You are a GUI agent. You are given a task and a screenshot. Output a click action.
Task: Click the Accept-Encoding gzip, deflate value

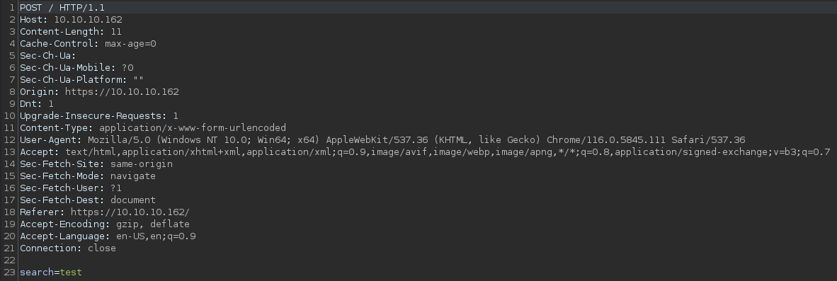(x=153, y=224)
